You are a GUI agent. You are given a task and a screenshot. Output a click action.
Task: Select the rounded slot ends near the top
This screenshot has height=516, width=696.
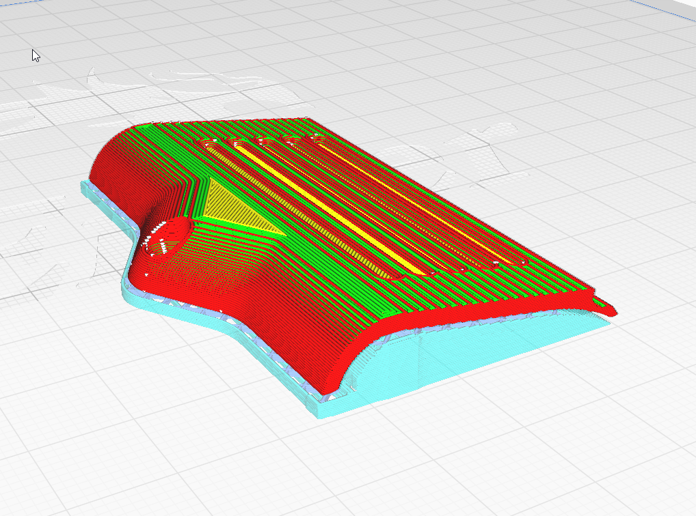click(x=262, y=141)
